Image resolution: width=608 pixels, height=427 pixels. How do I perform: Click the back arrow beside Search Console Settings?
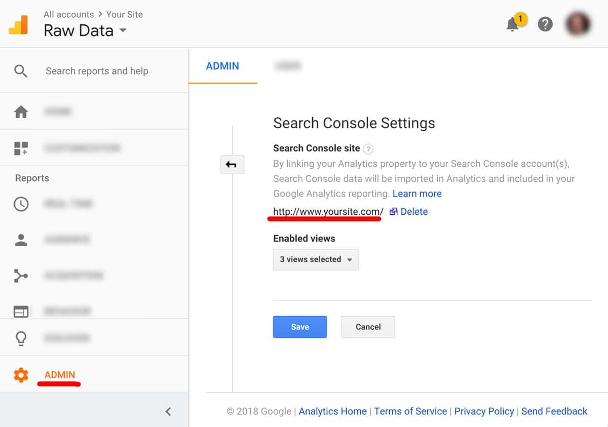232,164
